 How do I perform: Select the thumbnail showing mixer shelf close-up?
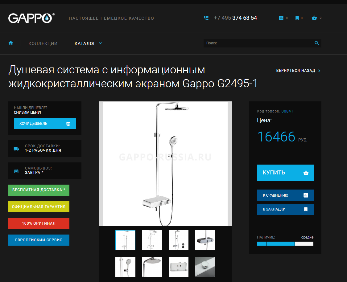[x=205, y=240]
